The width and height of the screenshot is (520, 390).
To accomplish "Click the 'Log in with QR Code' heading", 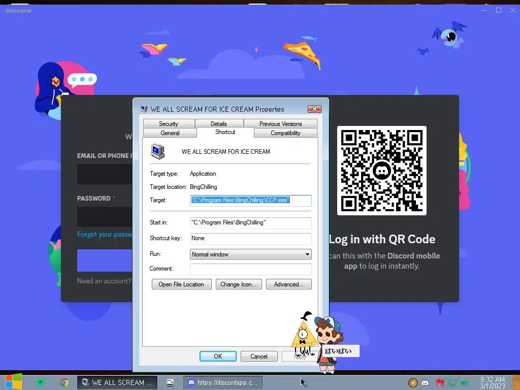I will pos(382,240).
